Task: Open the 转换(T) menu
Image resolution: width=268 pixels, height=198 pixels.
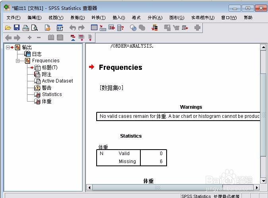Action: (x=99, y=17)
